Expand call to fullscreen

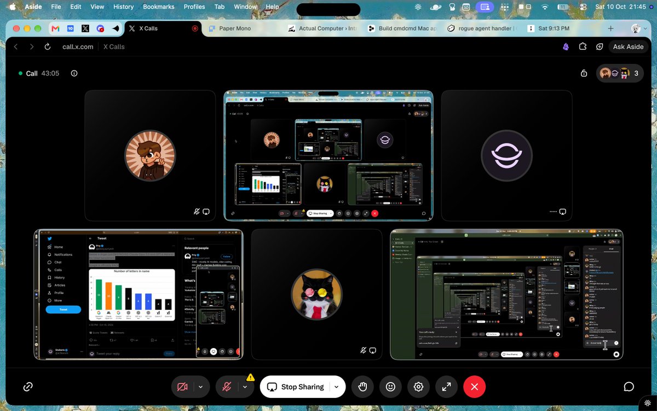pyautogui.click(x=447, y=387)
